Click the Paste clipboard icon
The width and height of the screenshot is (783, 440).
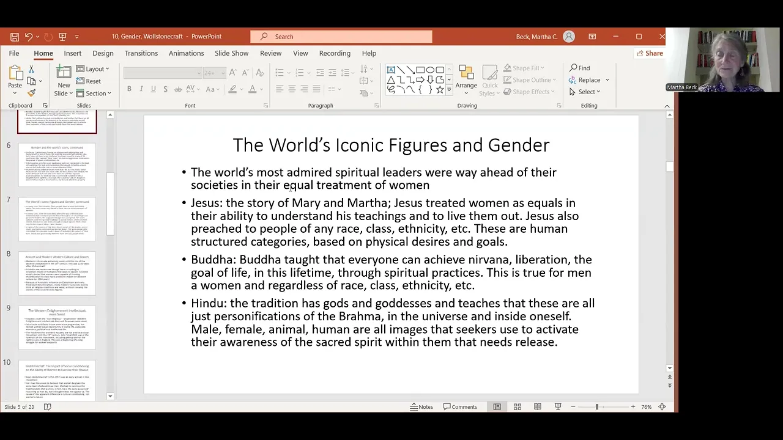tap(15, 73)
